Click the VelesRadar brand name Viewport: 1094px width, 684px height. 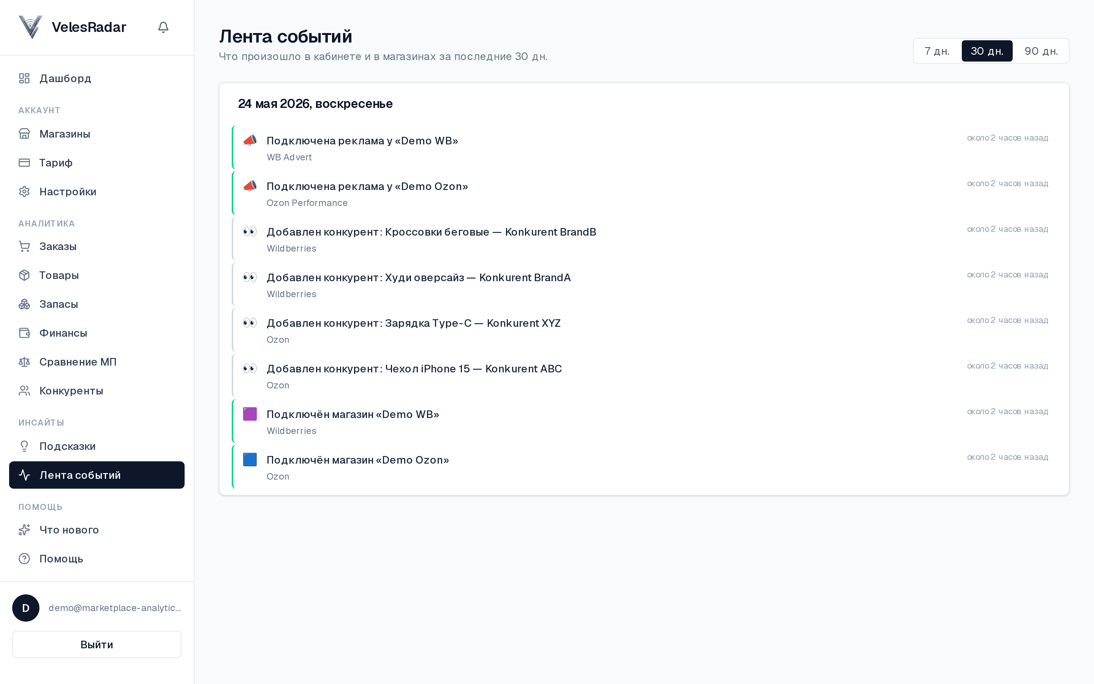click(x=89, y=27)
